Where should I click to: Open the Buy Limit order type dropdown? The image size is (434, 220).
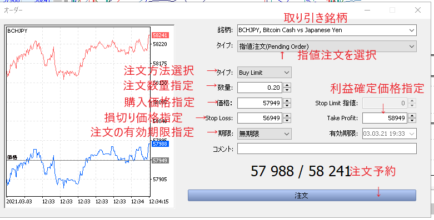(x=265, y=73)
